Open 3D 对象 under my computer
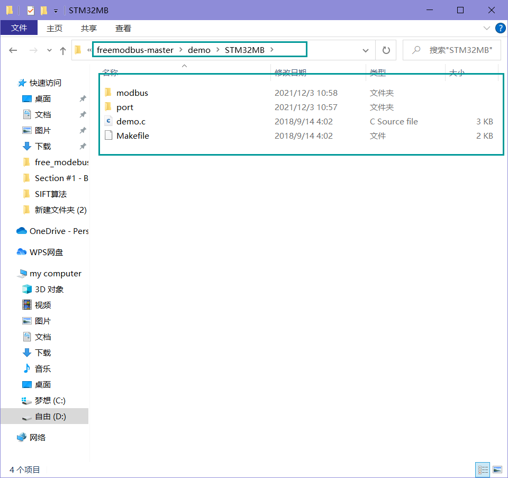Image resolution: width=508 pixels, height=478 pixels. (49, 290)
